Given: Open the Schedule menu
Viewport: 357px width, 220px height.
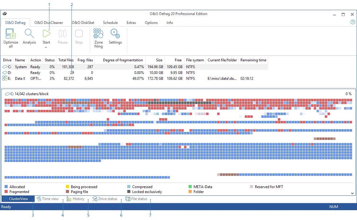Looking at the screenshot, I should 110,22.
